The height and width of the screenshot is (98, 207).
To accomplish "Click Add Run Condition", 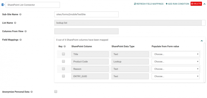I will [177, 4].
